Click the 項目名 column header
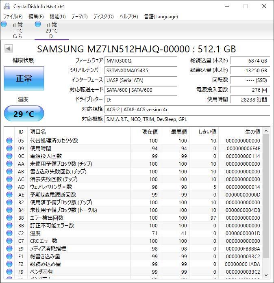 click(79, 132)
